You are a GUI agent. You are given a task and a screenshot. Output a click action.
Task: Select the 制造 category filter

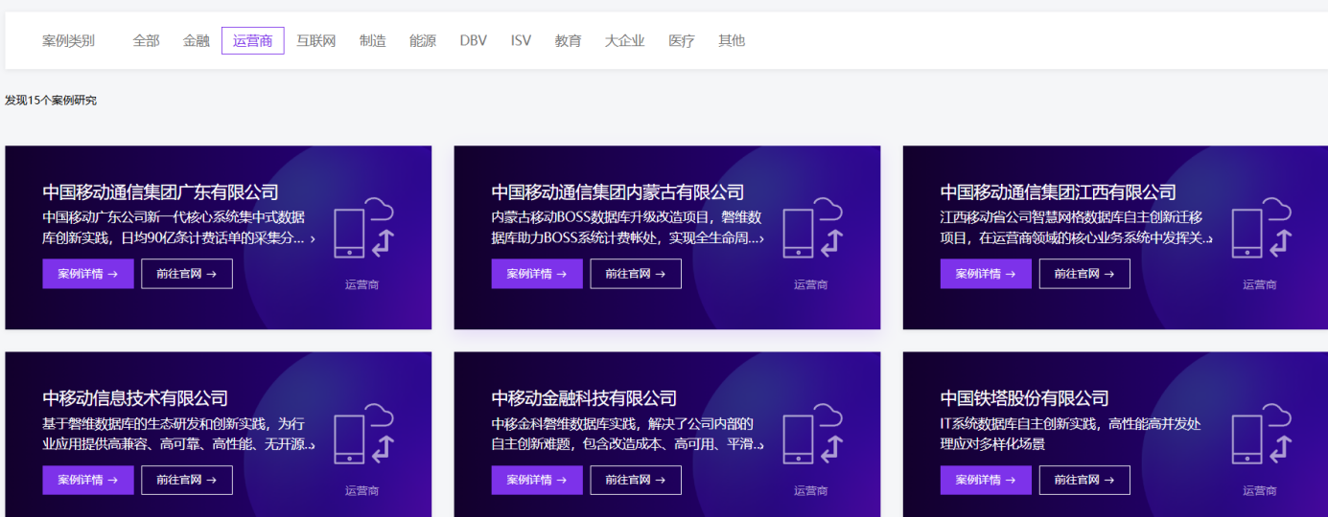pos(373,40)
